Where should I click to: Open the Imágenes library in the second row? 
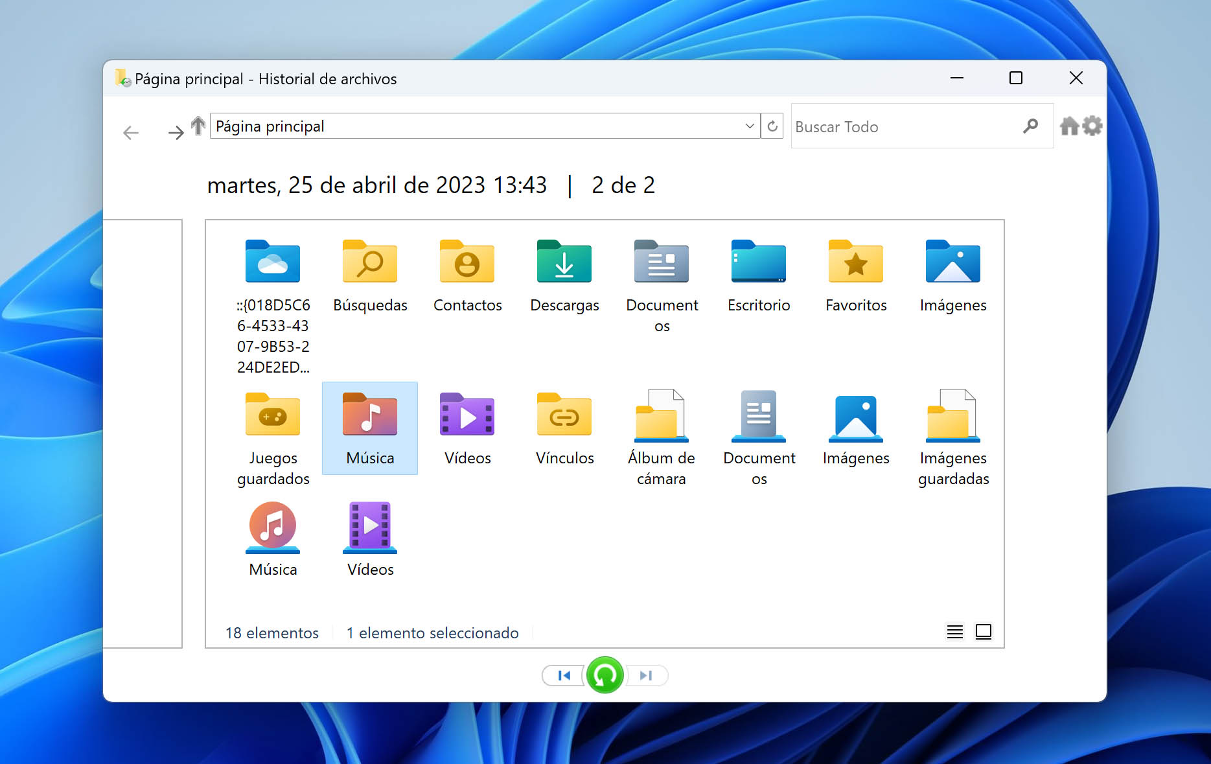tap(856, 418)
